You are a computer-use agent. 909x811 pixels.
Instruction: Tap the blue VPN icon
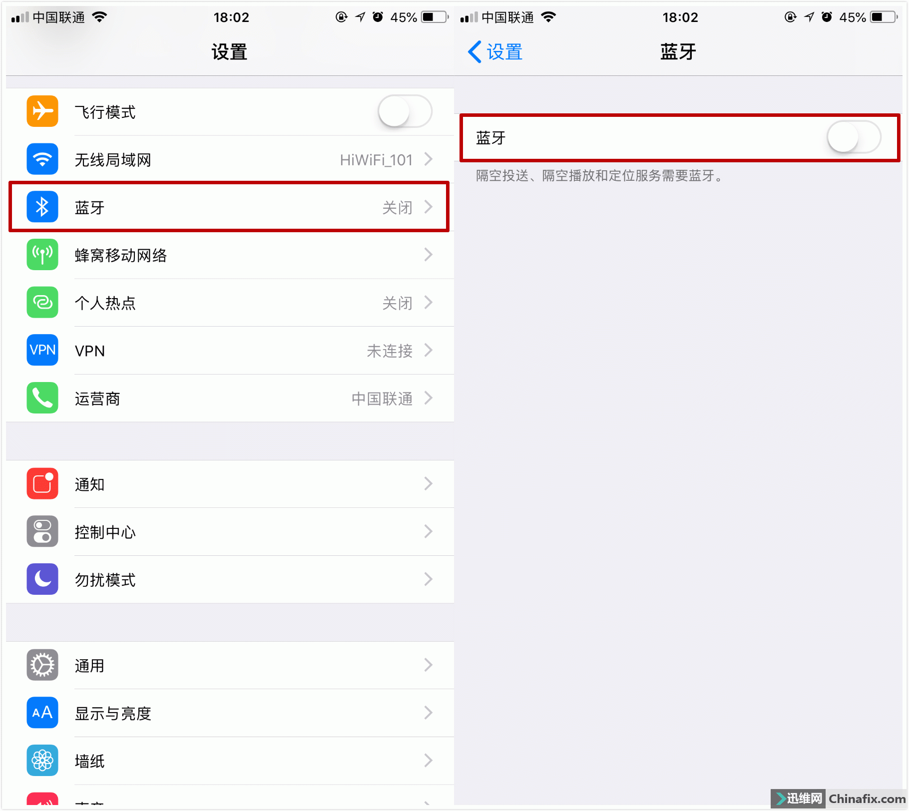tap(42, 350)
